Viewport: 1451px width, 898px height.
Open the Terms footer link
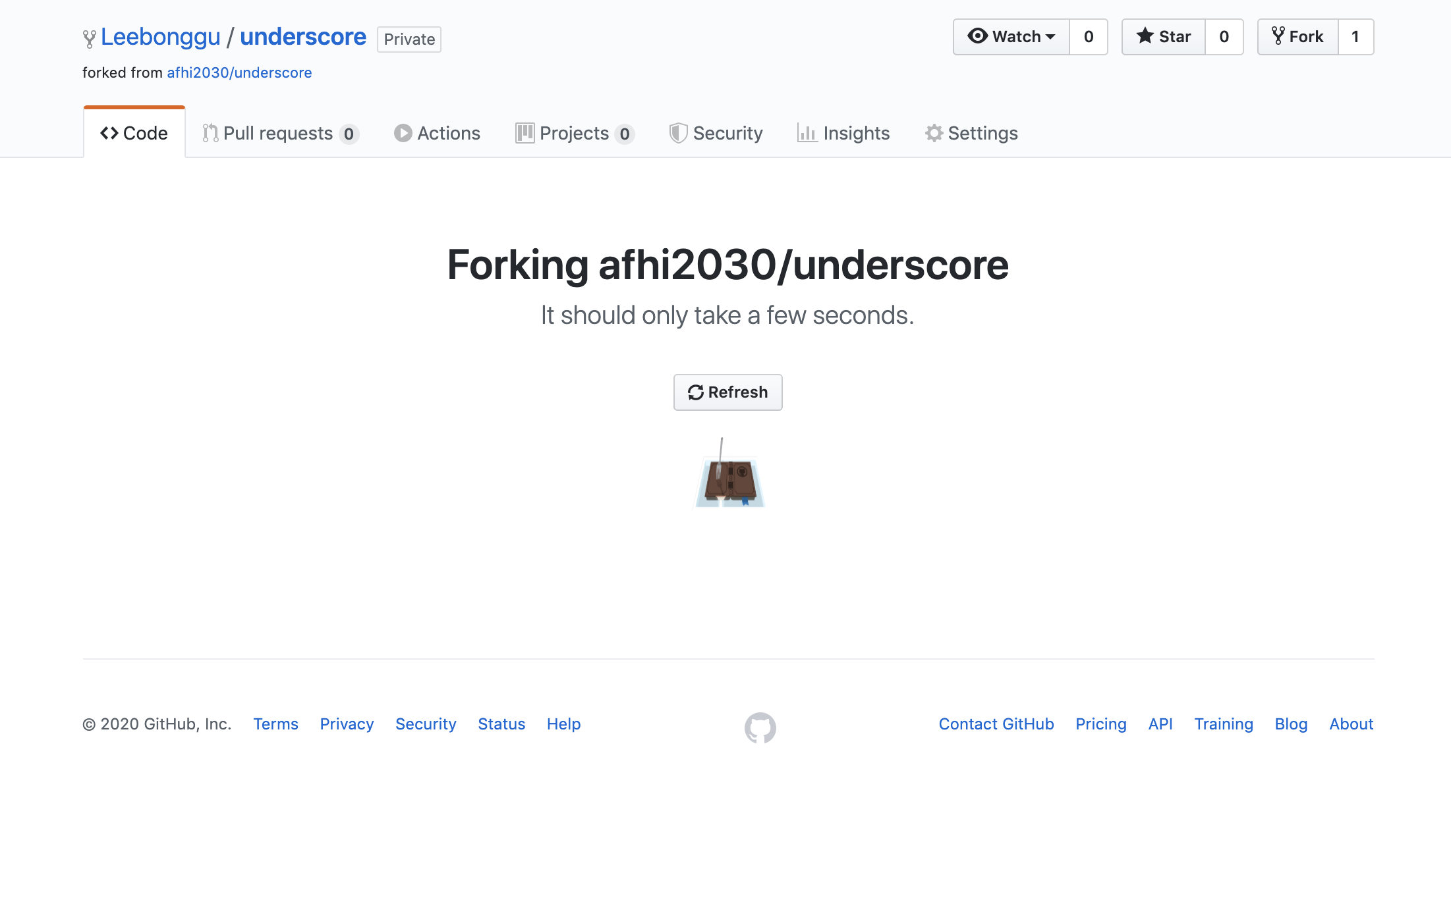[275, 724]
